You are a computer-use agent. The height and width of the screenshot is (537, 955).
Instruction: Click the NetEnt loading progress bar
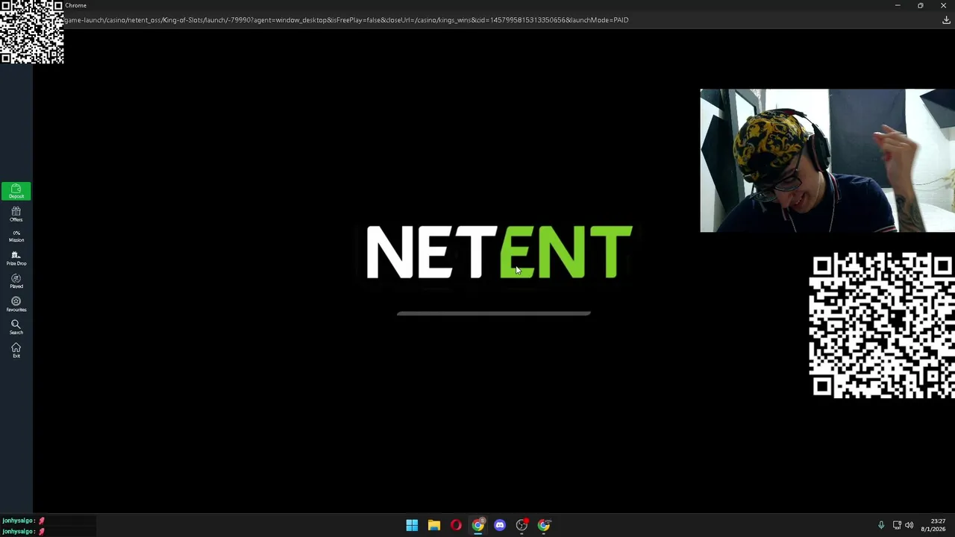[493, 313]
